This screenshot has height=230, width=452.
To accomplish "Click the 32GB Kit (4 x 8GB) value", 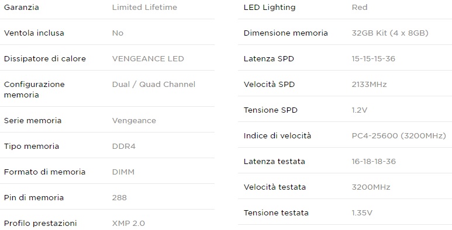I will tap(390, 33).
